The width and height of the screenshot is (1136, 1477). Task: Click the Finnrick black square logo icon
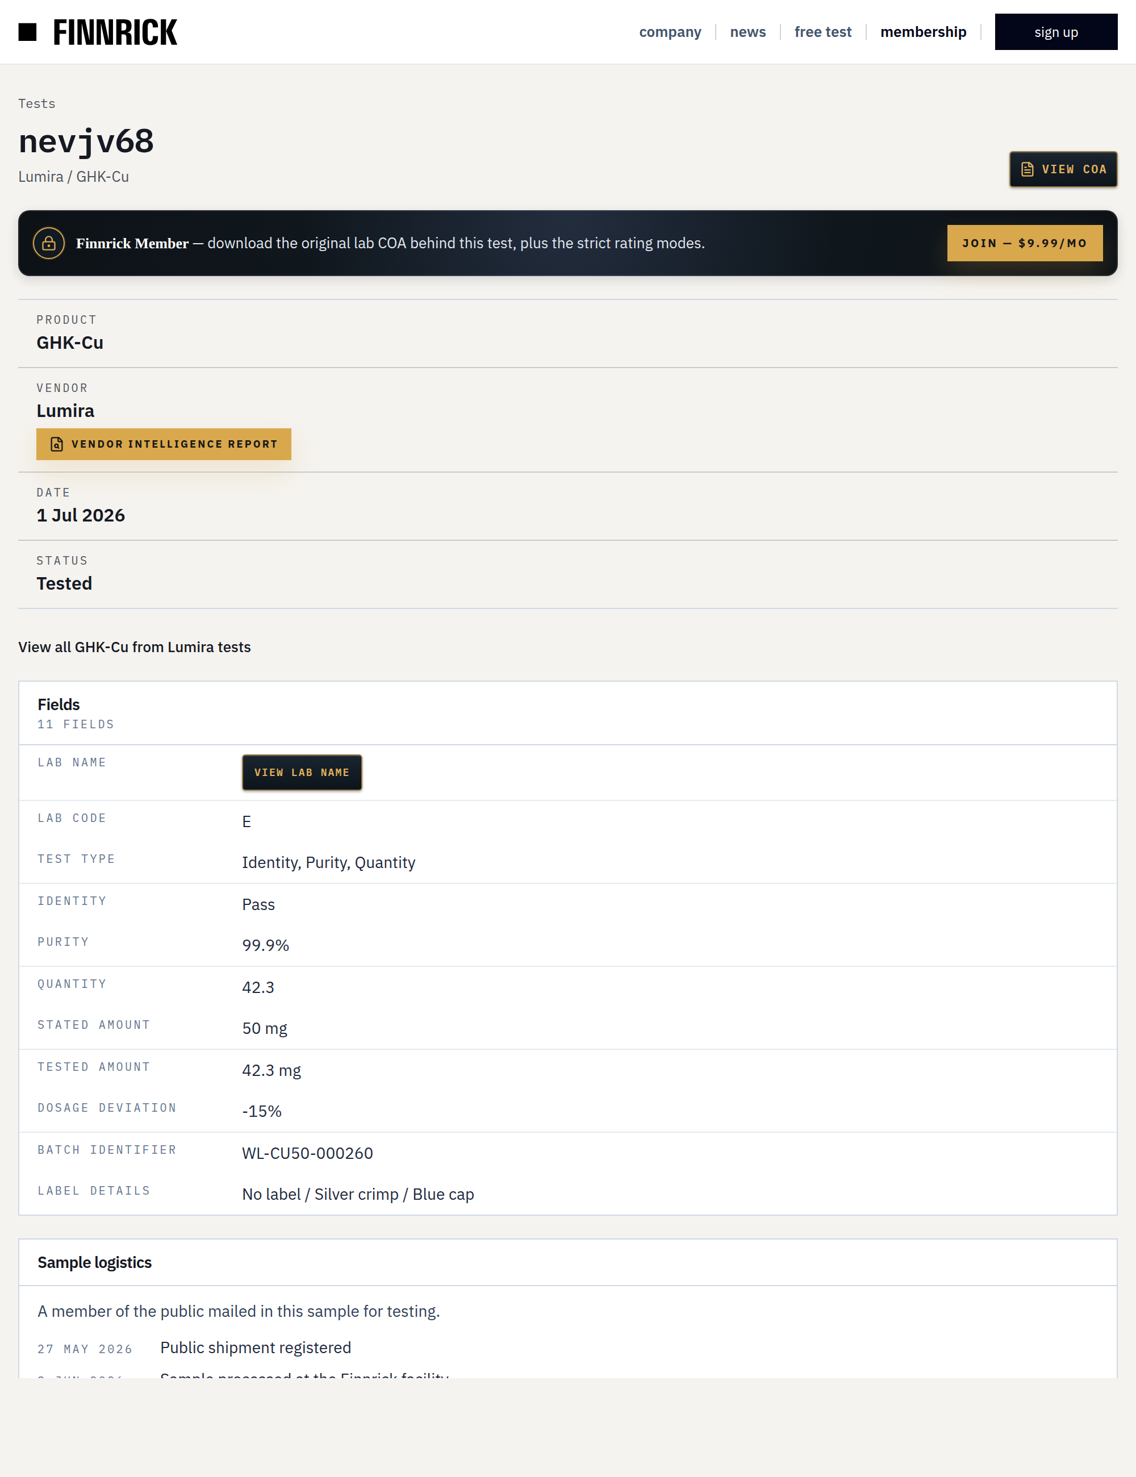(x=27, y=32)
